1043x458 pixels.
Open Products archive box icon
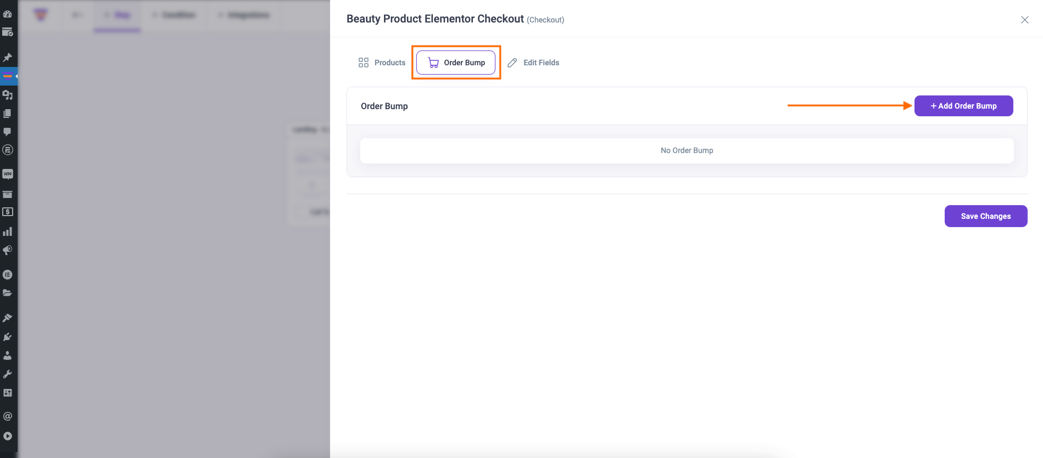(x=8, y=194)
